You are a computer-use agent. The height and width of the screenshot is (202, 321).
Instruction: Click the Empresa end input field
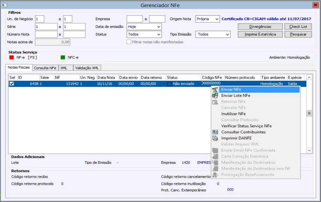[157, 19]
